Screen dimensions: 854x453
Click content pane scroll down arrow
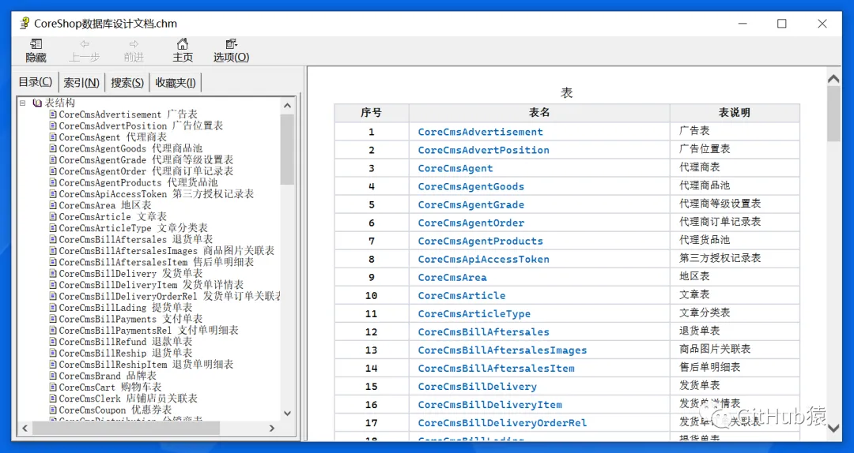833,428
